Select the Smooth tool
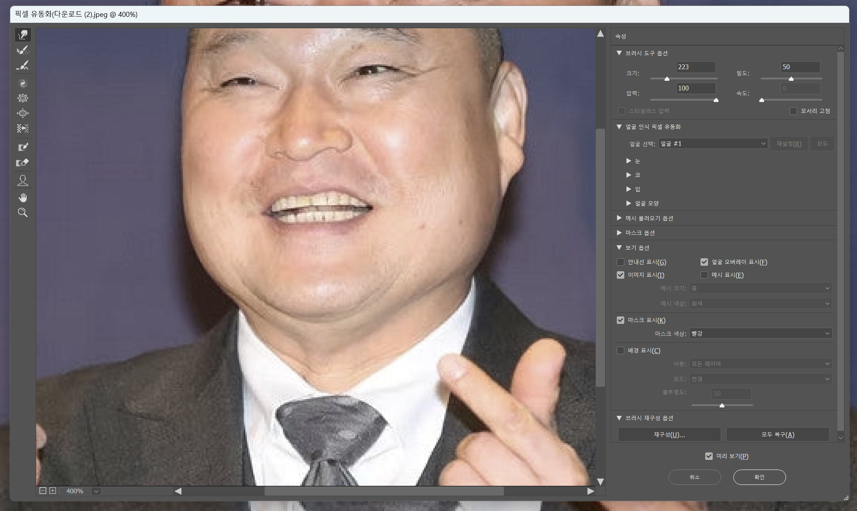Screen dimensions: 857x511 coord(23,66)
